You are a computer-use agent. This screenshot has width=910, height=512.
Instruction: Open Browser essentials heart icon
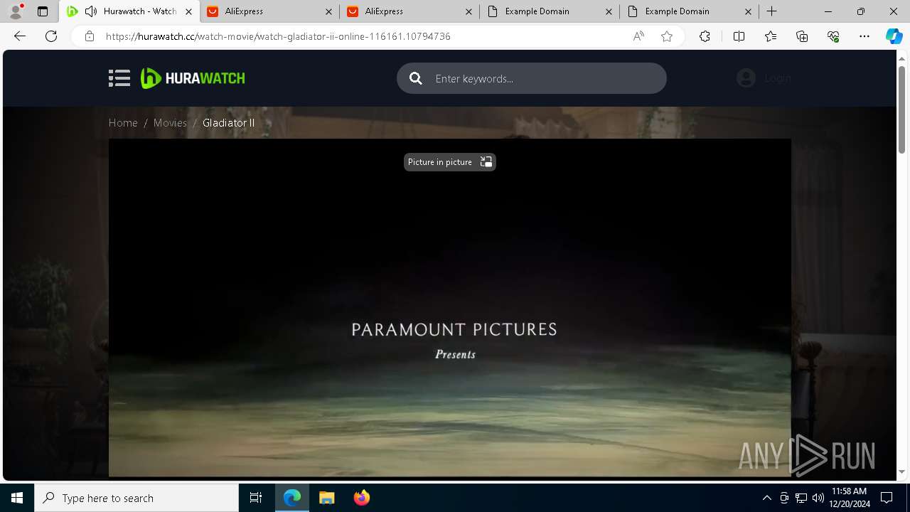coord(833,36)
